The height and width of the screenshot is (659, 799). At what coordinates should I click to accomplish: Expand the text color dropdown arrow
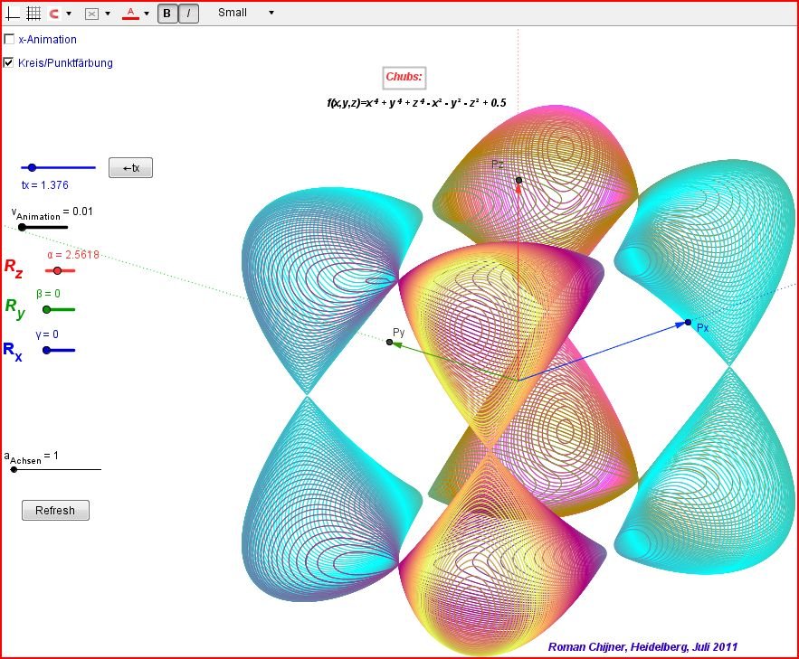(x=147, y=14)
